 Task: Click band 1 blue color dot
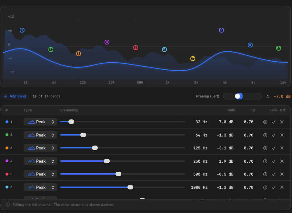7,122
